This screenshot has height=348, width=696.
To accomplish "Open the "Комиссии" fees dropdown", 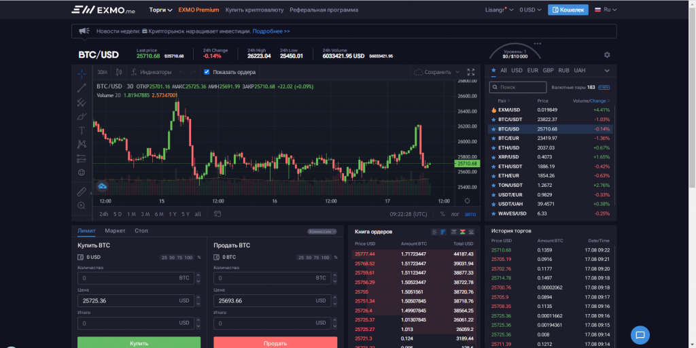I will pyautogui.click(x=322, y=231).
